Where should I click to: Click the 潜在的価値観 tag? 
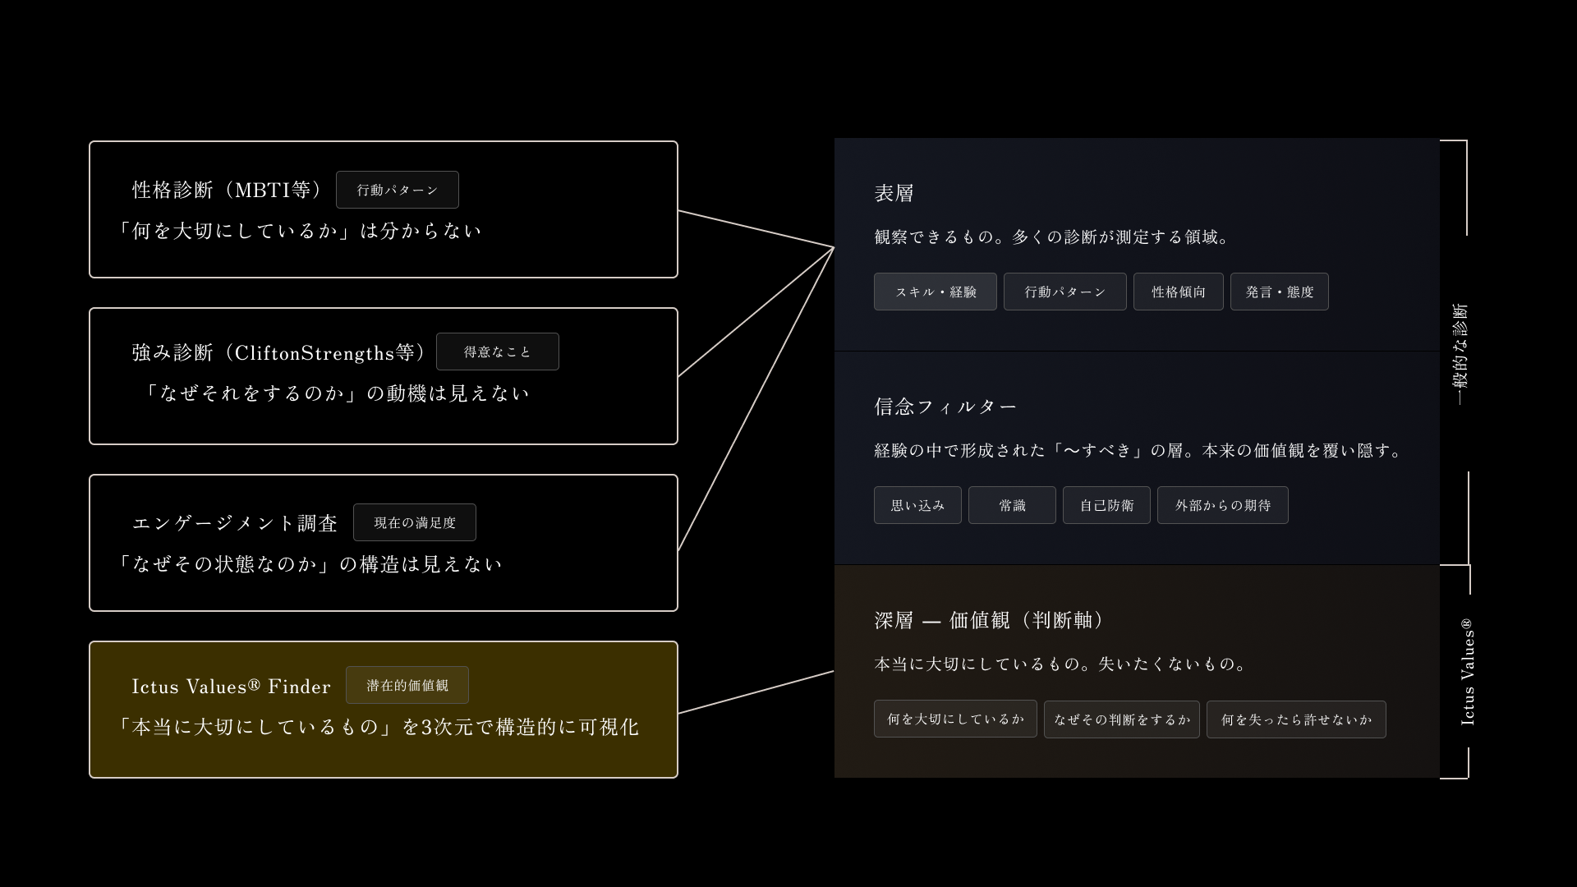tap(407, 685)
